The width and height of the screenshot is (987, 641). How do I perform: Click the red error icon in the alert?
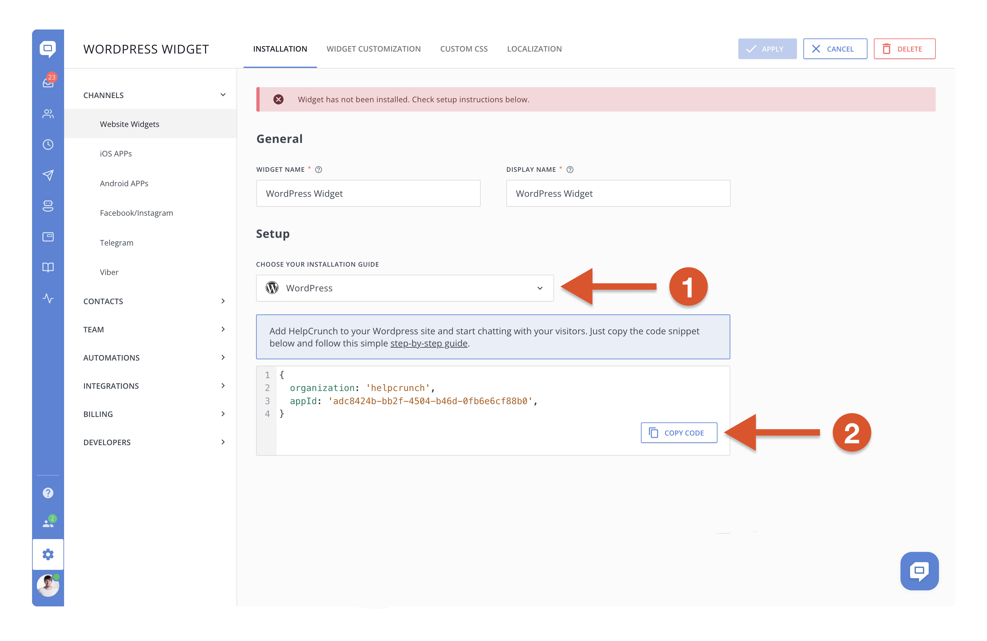tap(279, 99)
